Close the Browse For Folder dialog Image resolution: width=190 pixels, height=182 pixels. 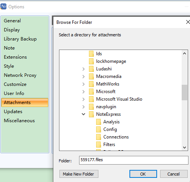point(188,22)
